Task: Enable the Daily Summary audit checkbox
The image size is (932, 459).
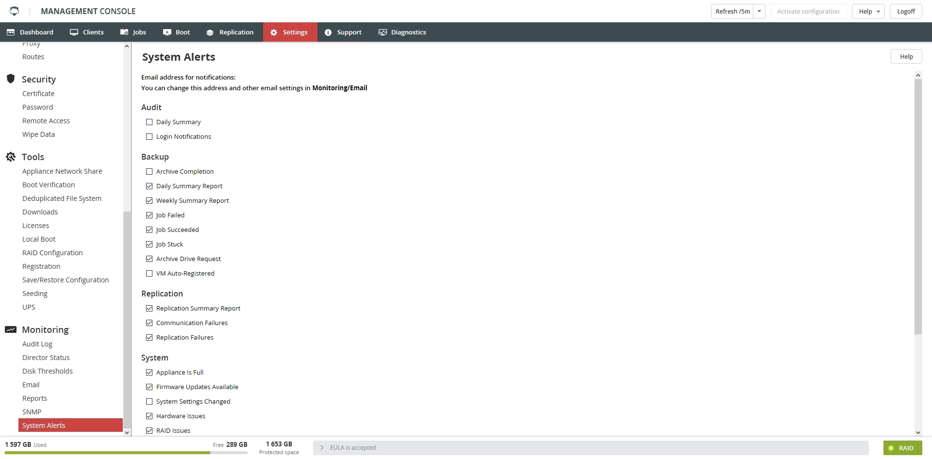Action: click(149, 122)
